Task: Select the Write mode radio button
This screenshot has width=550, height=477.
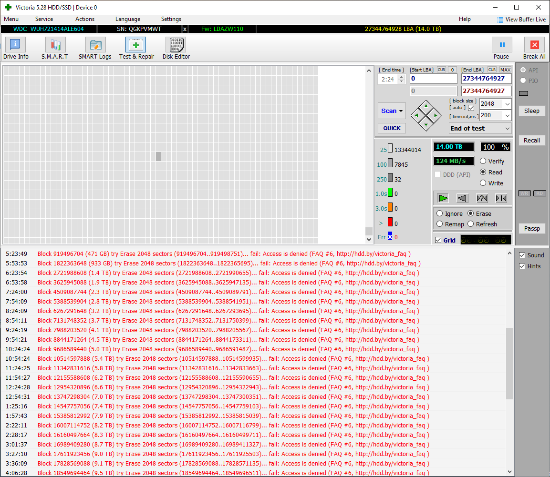Action: tap(483, 183)
